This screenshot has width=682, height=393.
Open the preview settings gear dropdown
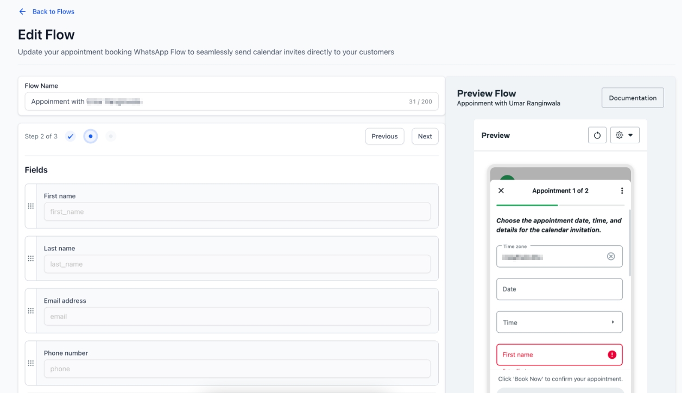(x=624, y=135)
